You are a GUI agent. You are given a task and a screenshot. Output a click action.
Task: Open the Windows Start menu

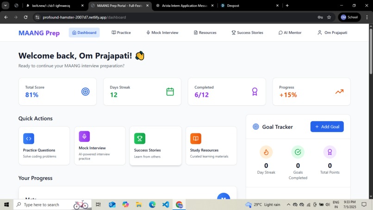[x=6, y=204]
